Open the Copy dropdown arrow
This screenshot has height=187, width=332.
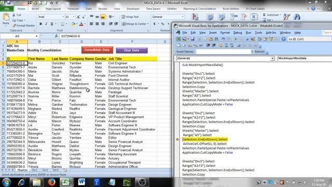point(24,20)
